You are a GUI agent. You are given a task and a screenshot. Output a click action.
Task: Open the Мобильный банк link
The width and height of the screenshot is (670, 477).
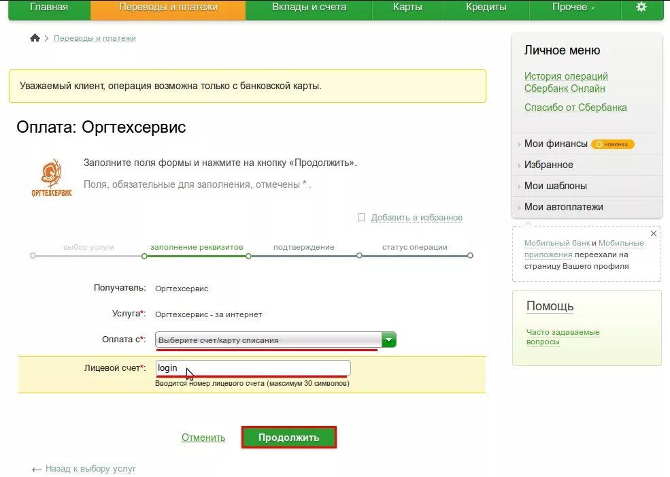click(557, 243)
